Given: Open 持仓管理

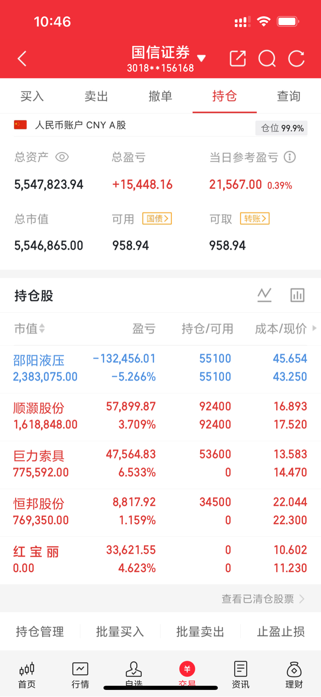Looking at the screenshot, I should 40,632.
